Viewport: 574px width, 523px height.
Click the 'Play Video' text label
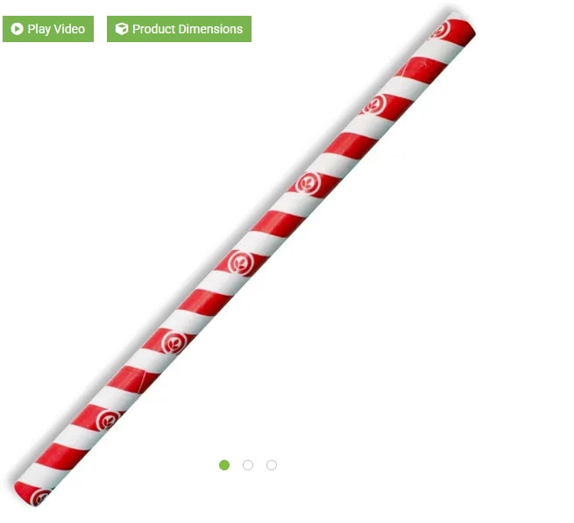[x=56, y=29]
